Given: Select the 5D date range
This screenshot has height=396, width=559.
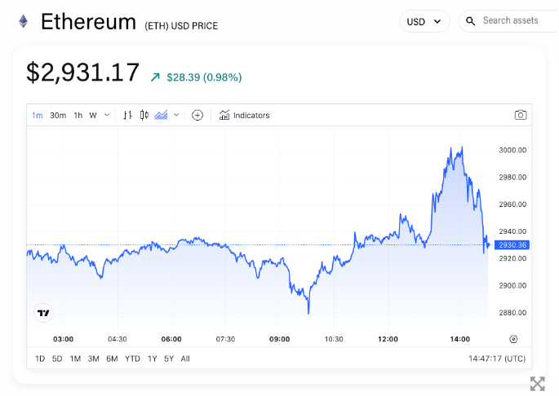Looking at the screenshot, I should [57, 359].
